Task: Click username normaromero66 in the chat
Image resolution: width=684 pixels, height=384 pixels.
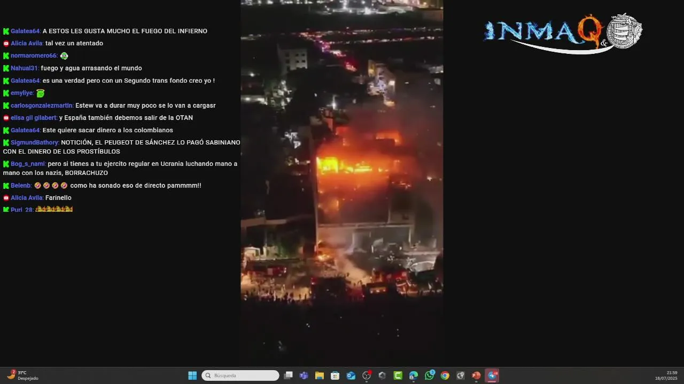Action: click(34, 55)
